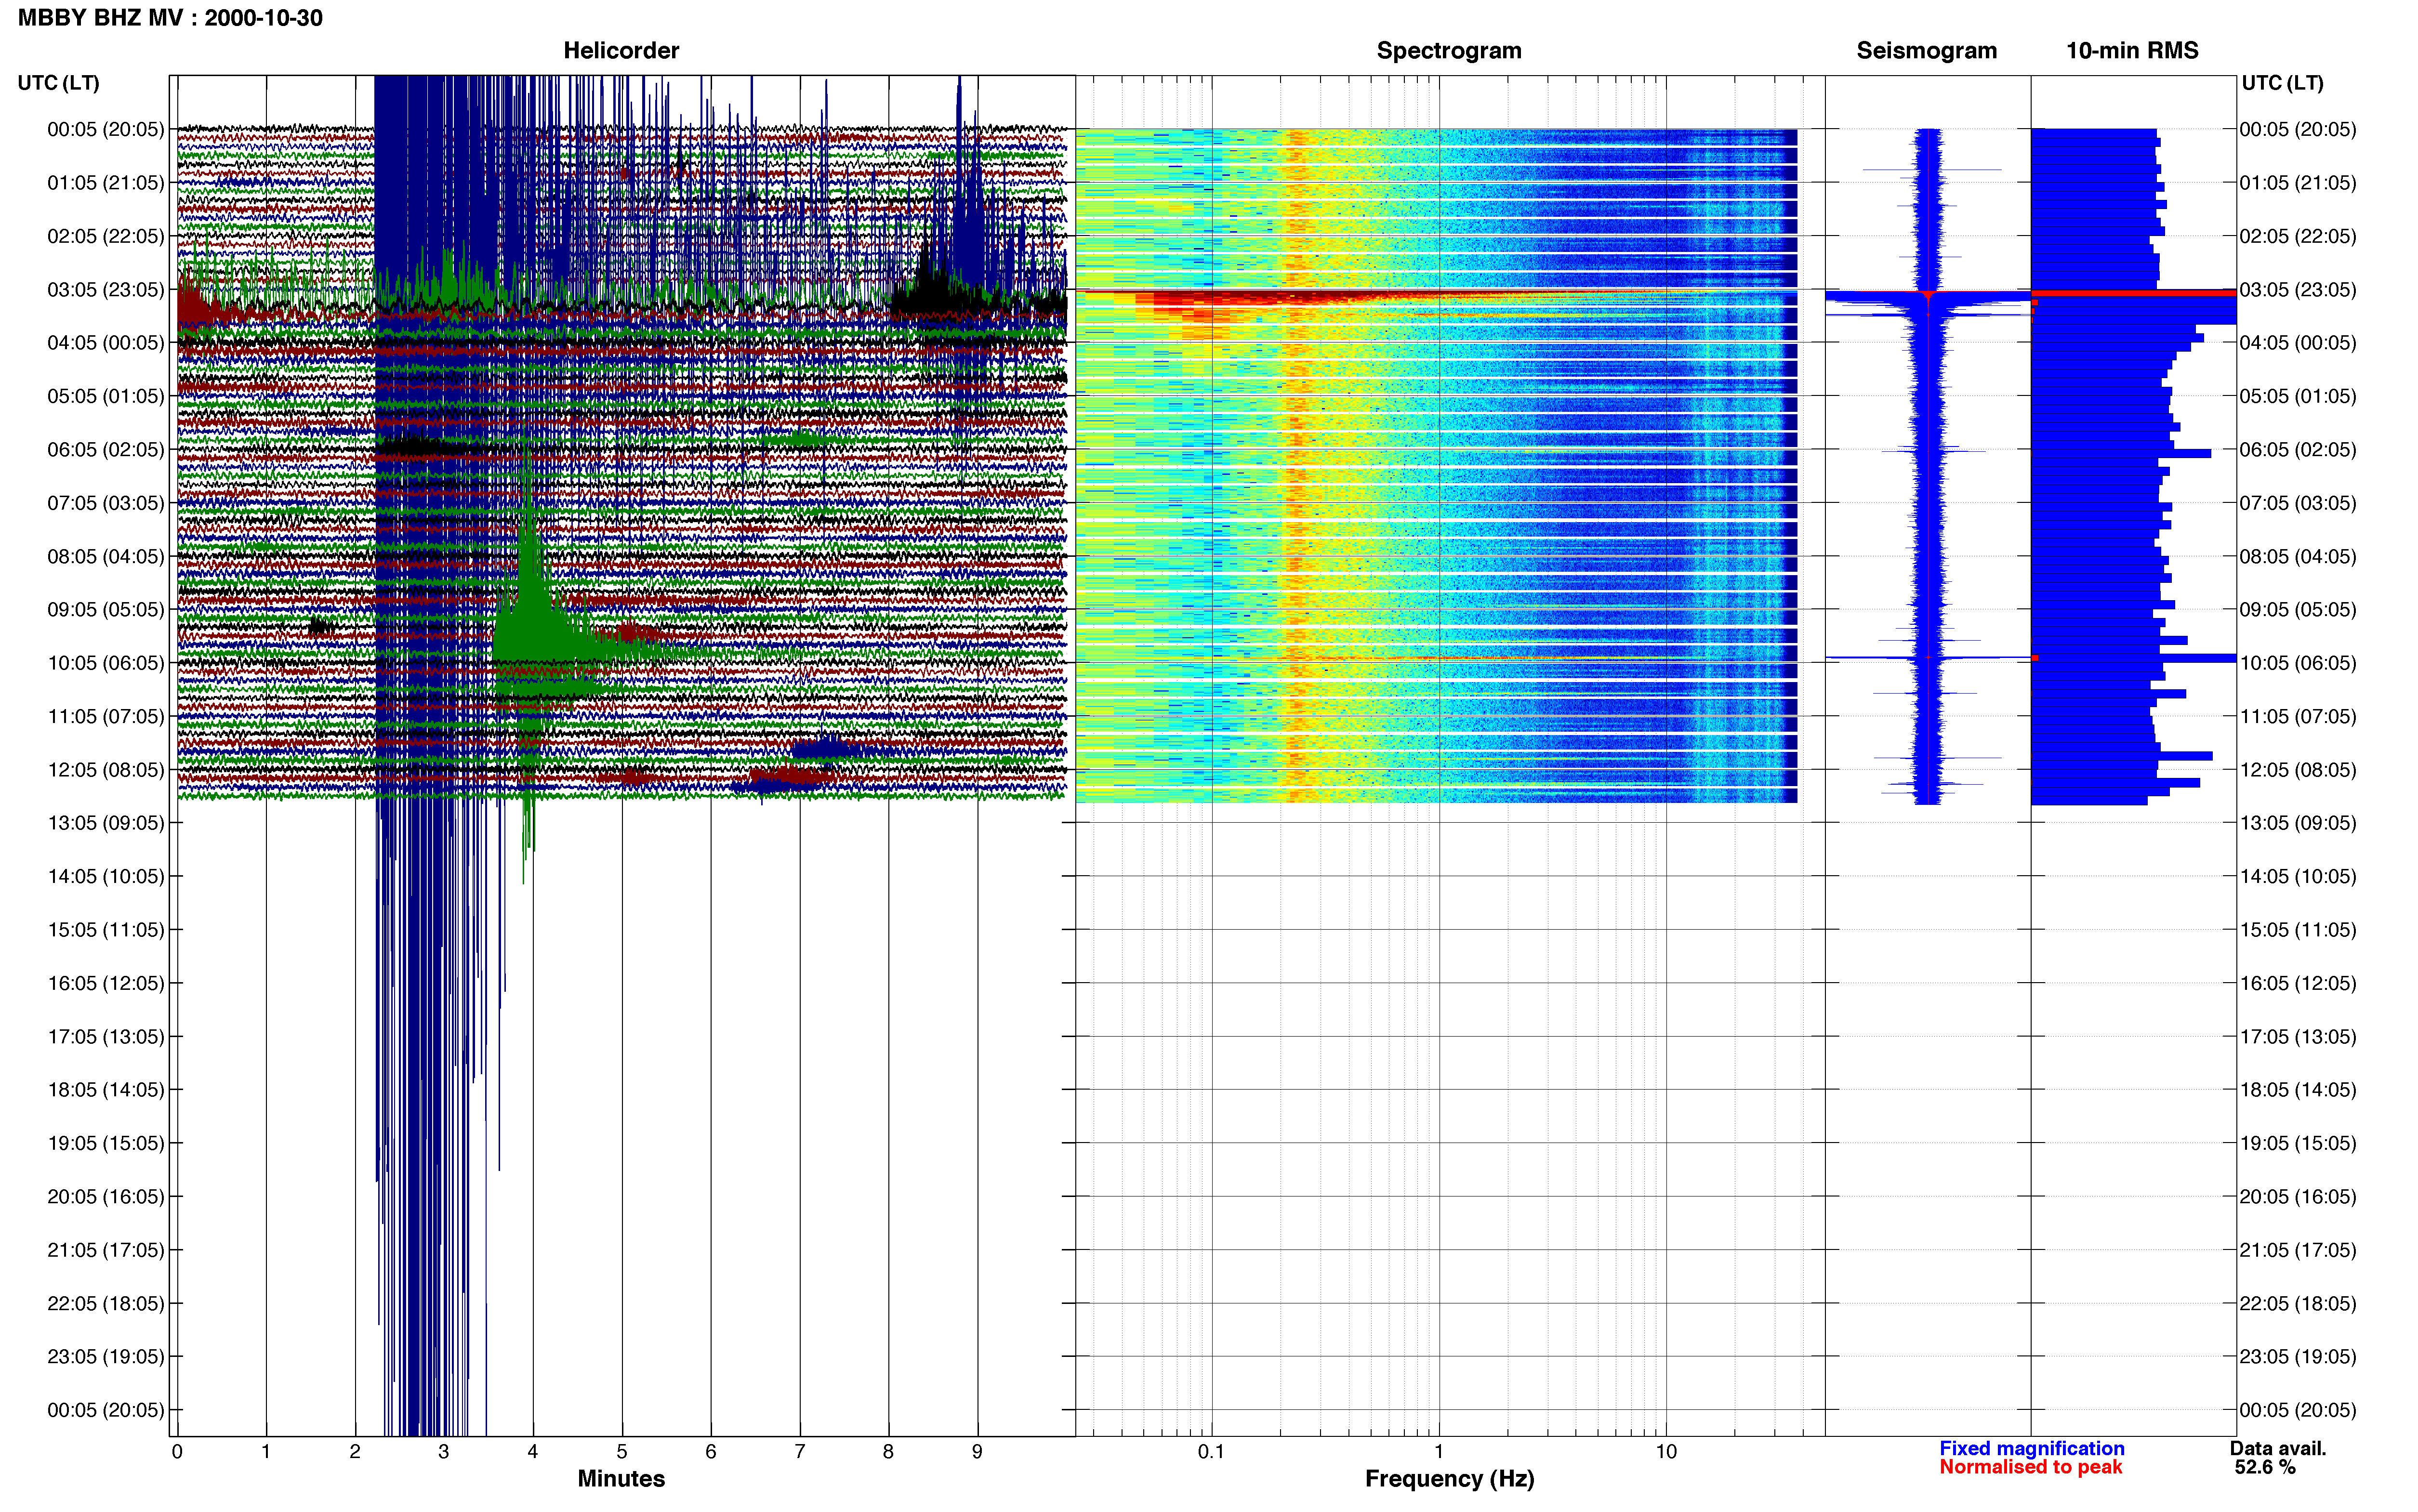Click the left axis label 12:05 (08:05)
Screen dimensions: 2418x1512
click(x=106, y=770)
